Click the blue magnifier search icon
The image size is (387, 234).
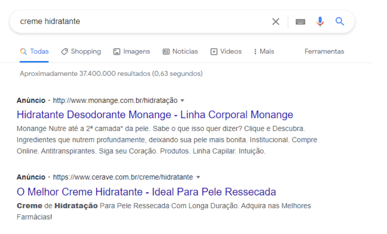click(340, 22)
